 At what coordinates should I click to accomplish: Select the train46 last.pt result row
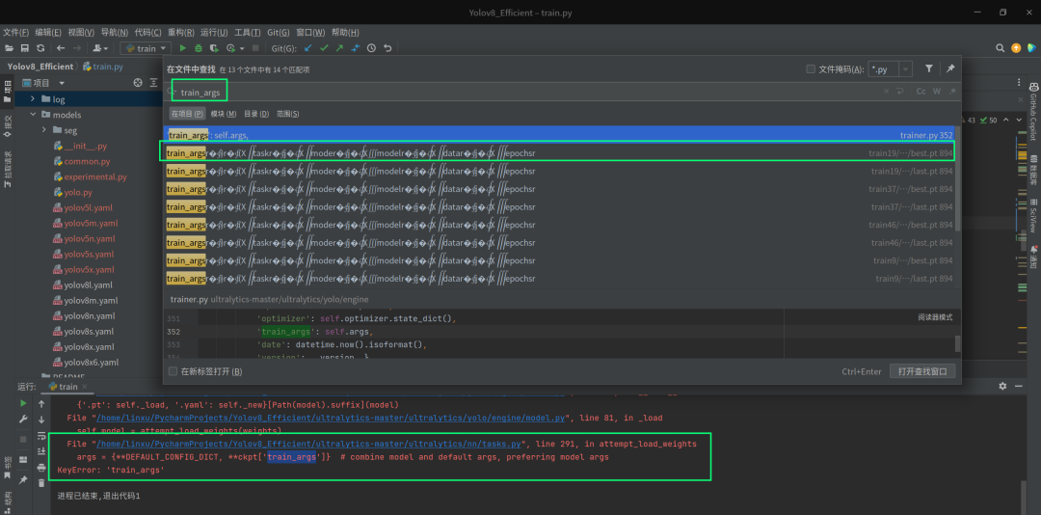(560, 242)
